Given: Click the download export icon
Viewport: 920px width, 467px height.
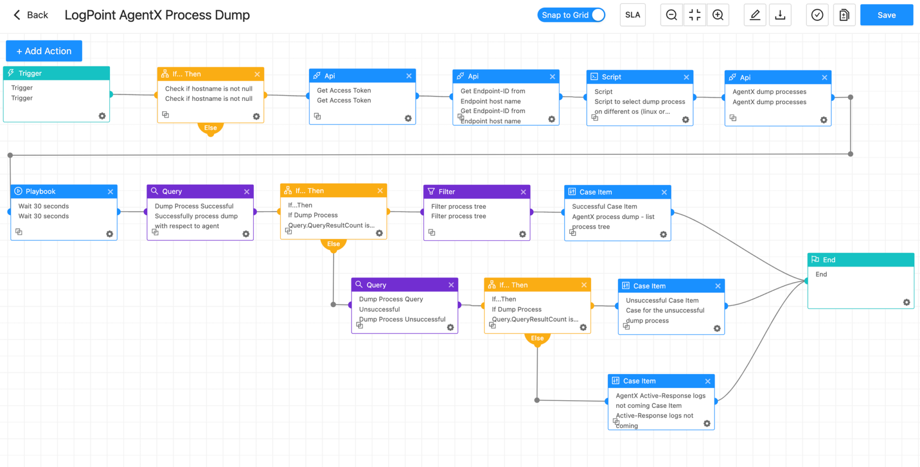Looking at the screenshot, I should [x=780, y=15].
